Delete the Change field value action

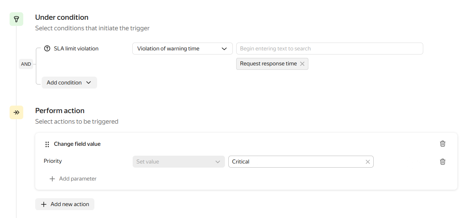coord(442,144)
